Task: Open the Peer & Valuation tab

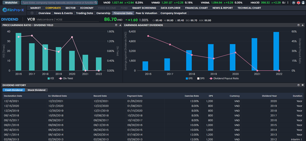Action: coord(146,13)
